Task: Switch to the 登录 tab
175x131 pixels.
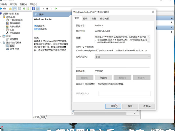Action: (85, 19)
